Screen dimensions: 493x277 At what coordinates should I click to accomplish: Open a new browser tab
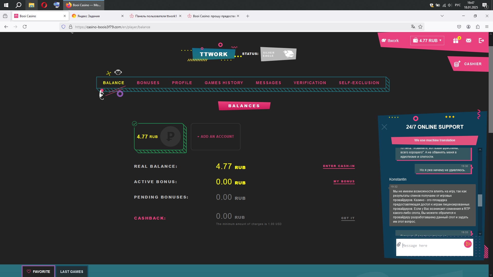[248, 16]
